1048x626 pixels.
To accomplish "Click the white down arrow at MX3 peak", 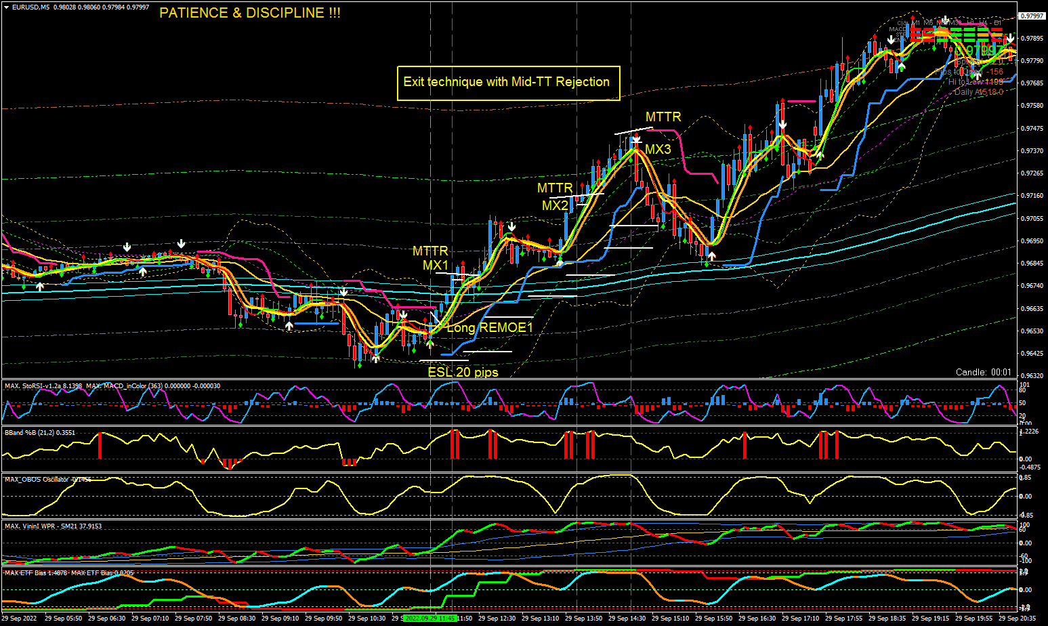I will click(x=636, y=138).
